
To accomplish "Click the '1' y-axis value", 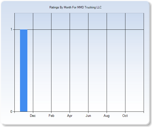I will (11, 29).
